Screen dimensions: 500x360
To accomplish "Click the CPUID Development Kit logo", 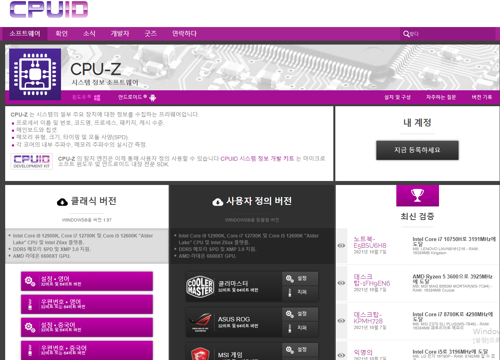I will point(31,162).
